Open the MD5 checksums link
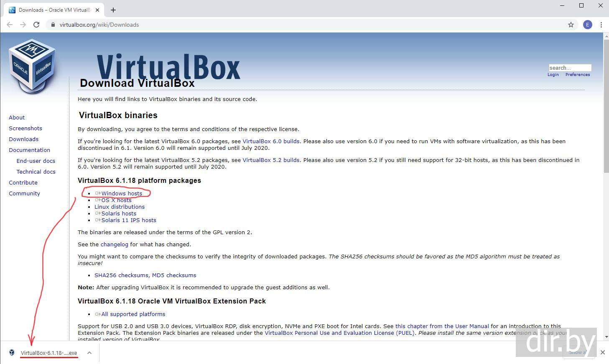The height and width of the screenshot is (364, 609). [x=174, y=275]
